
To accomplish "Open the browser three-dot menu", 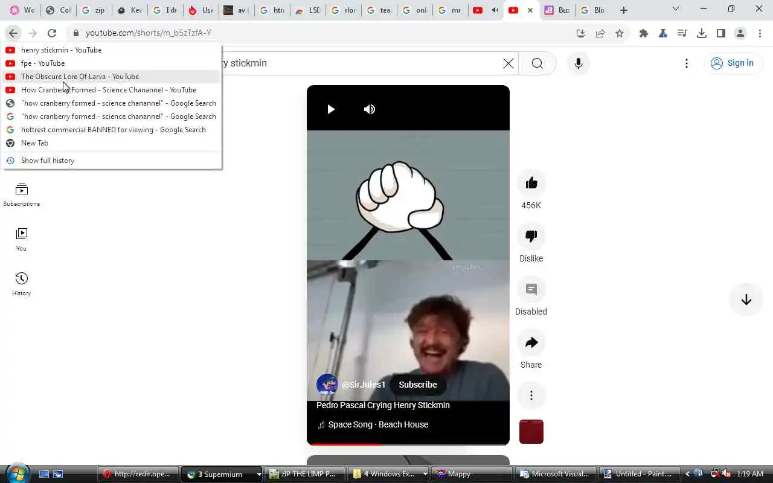I will 760,33.
